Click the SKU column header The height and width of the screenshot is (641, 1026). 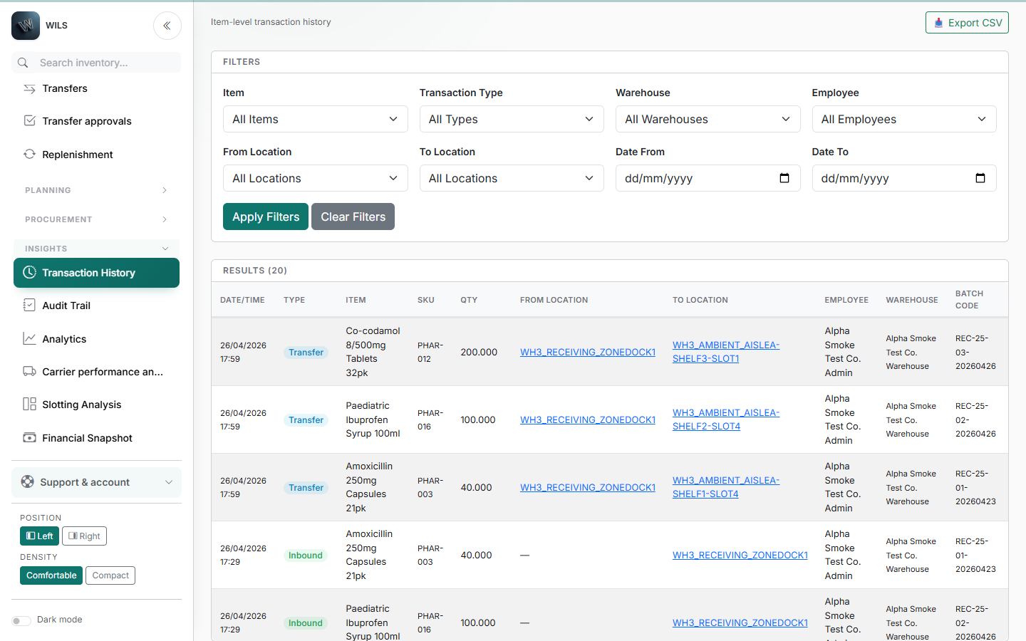point(426,300)
